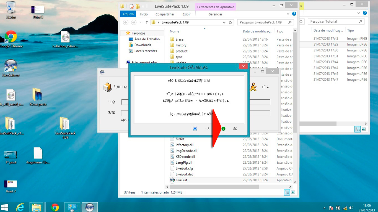
Task: Select the product folder
Action: [182, 51]
